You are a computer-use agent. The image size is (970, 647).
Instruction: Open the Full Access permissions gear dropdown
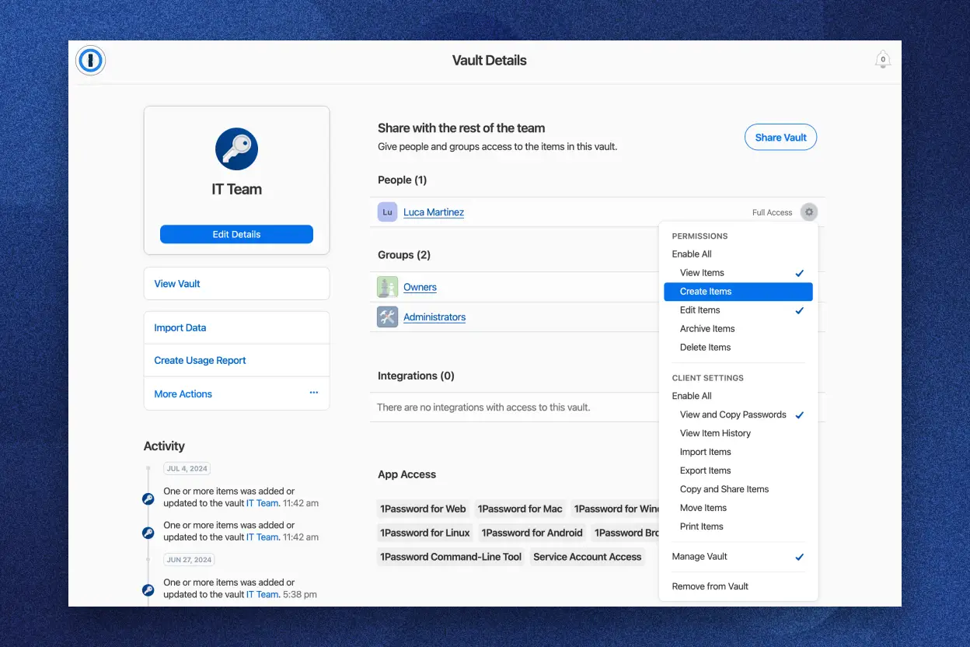tap(808, 212)
